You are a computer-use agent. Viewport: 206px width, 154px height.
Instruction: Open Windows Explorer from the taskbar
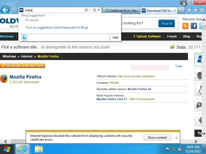pos(39,149)
